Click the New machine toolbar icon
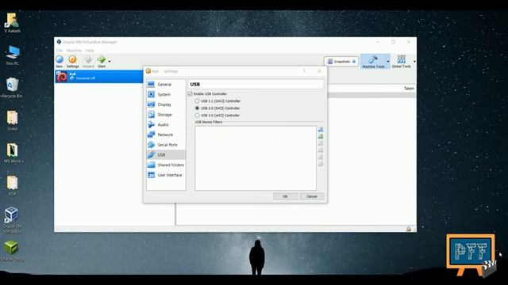The image size is (508, 285). click(60, 61)
